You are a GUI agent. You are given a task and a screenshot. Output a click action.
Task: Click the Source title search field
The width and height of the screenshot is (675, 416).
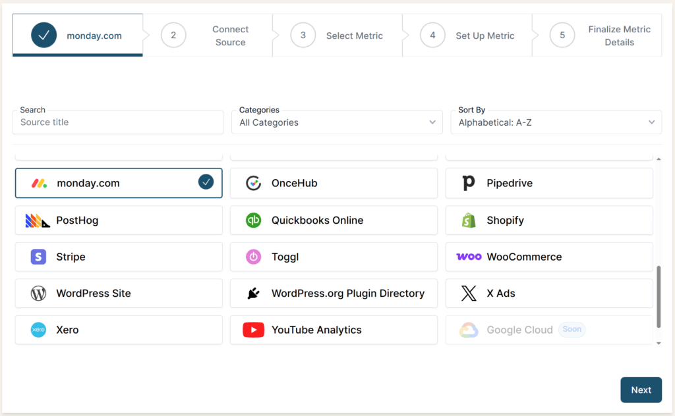[118, 122]
